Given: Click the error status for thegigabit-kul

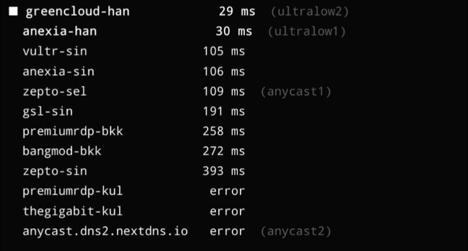Looking at the screenshot, I should [227, 211].
